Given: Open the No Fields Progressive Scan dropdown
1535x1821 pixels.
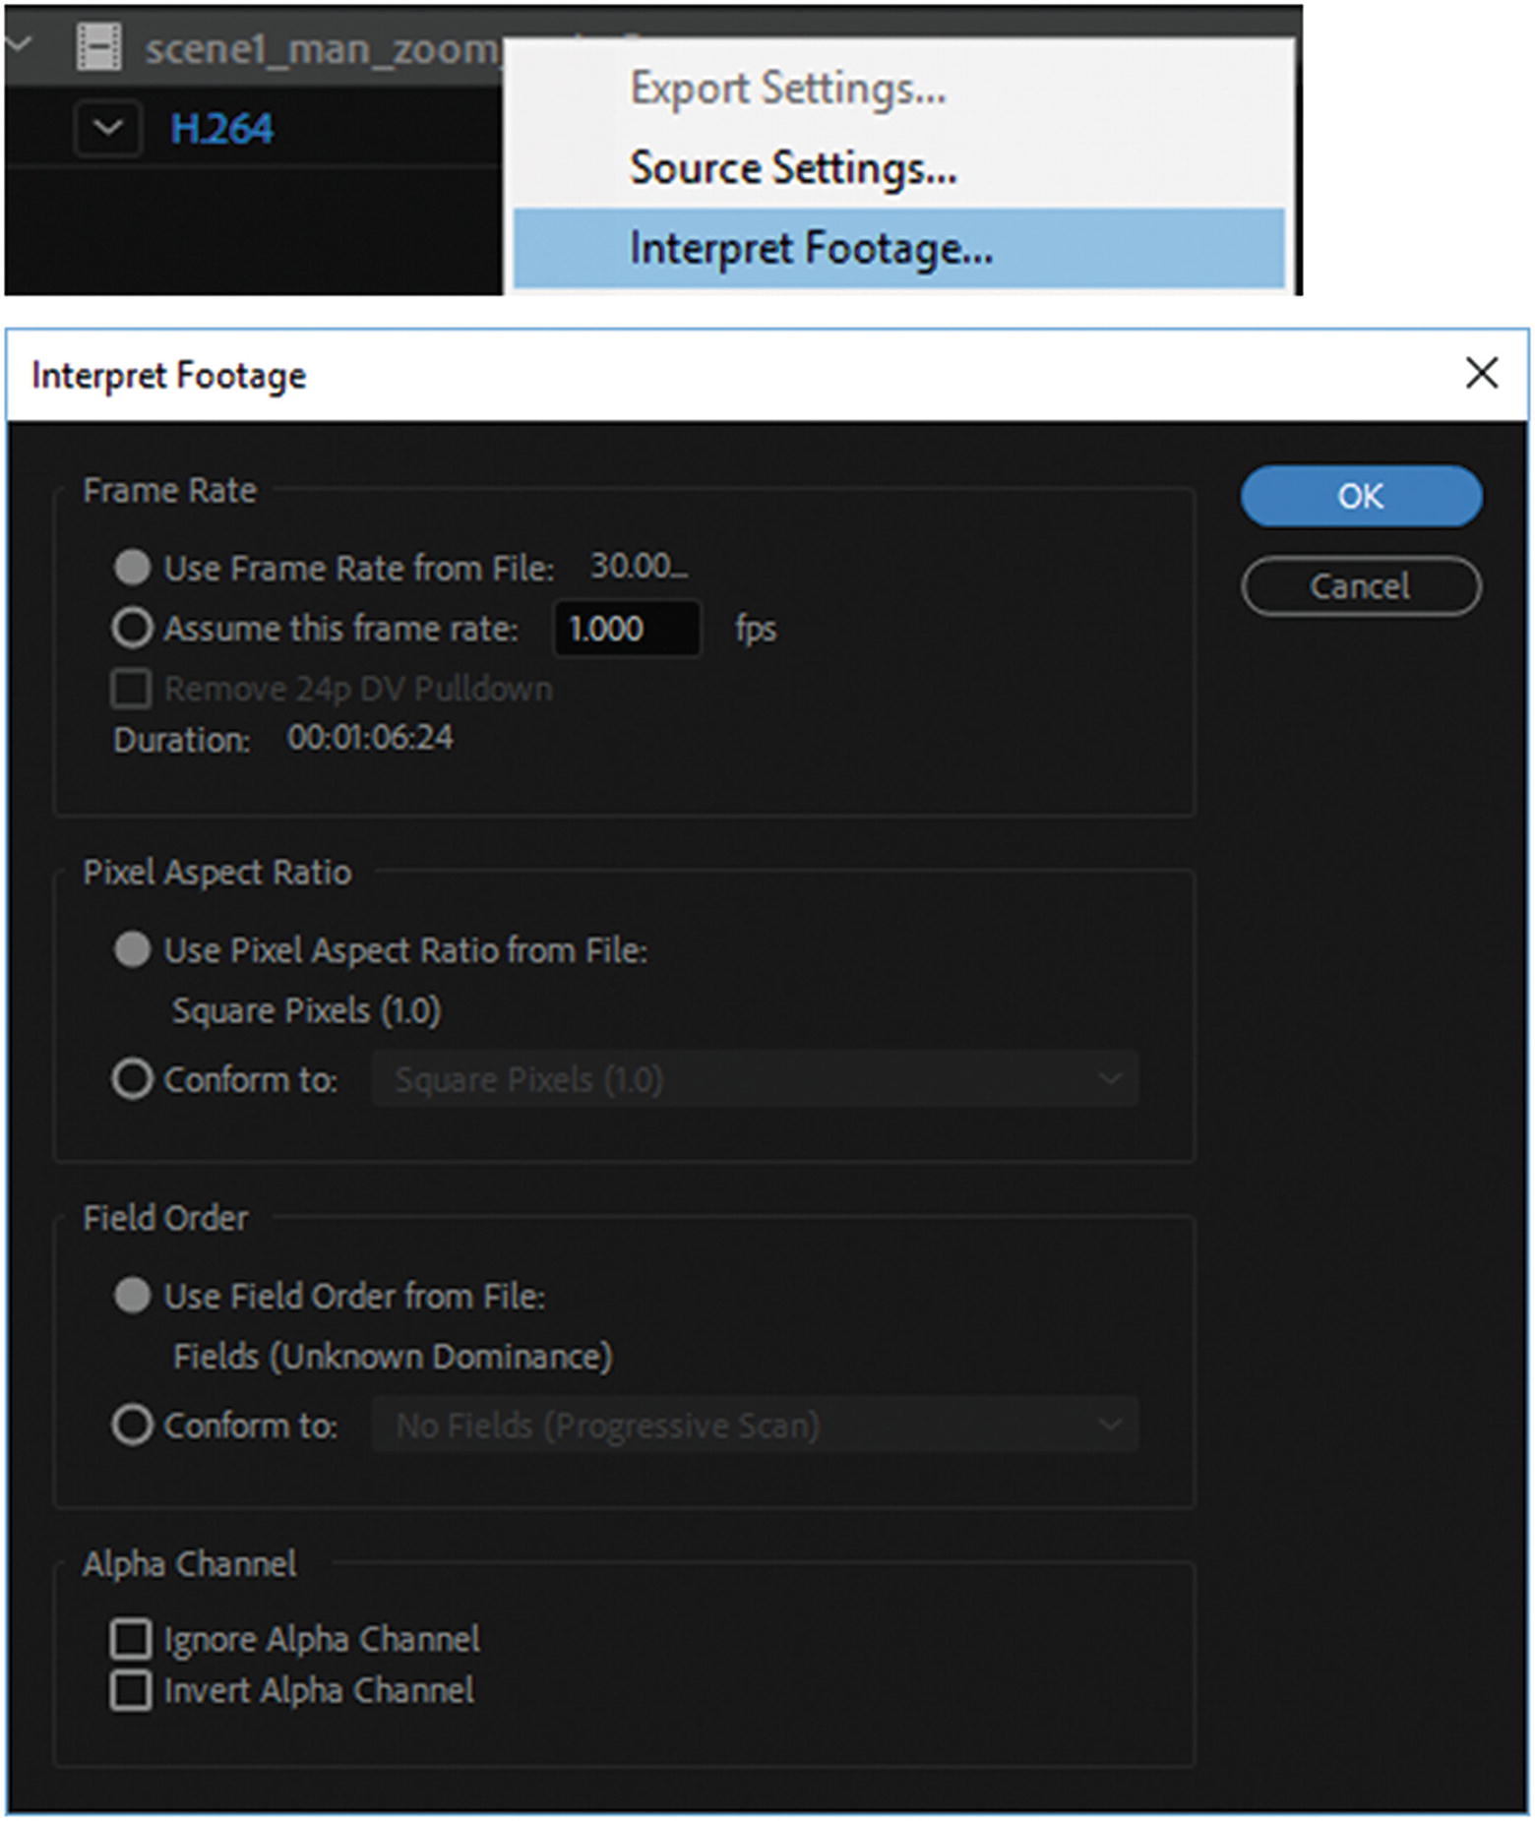Looking at the screenshot, I should (x=755, y=1425).
